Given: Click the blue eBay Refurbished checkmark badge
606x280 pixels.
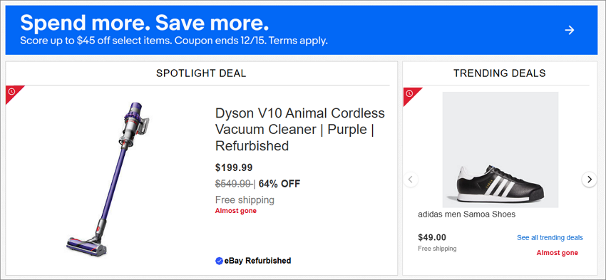Looking at the screenshot, I should [219, 261].
